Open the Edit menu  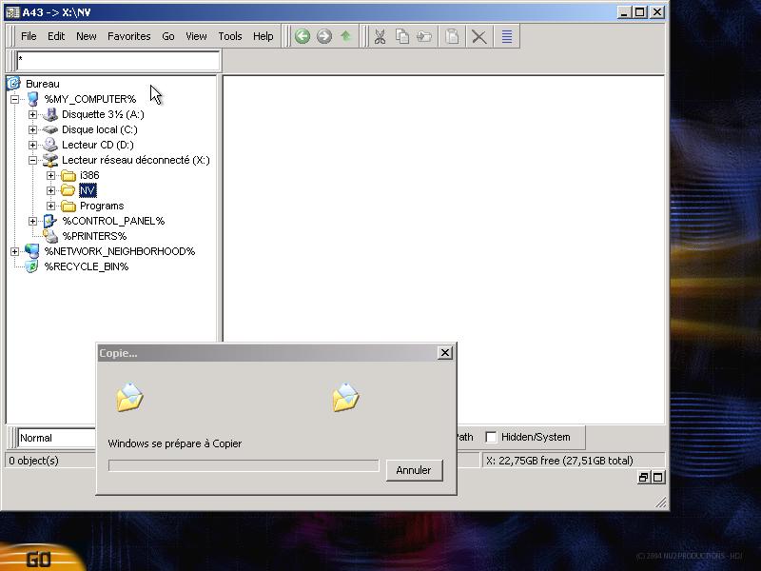pos(56,36)
